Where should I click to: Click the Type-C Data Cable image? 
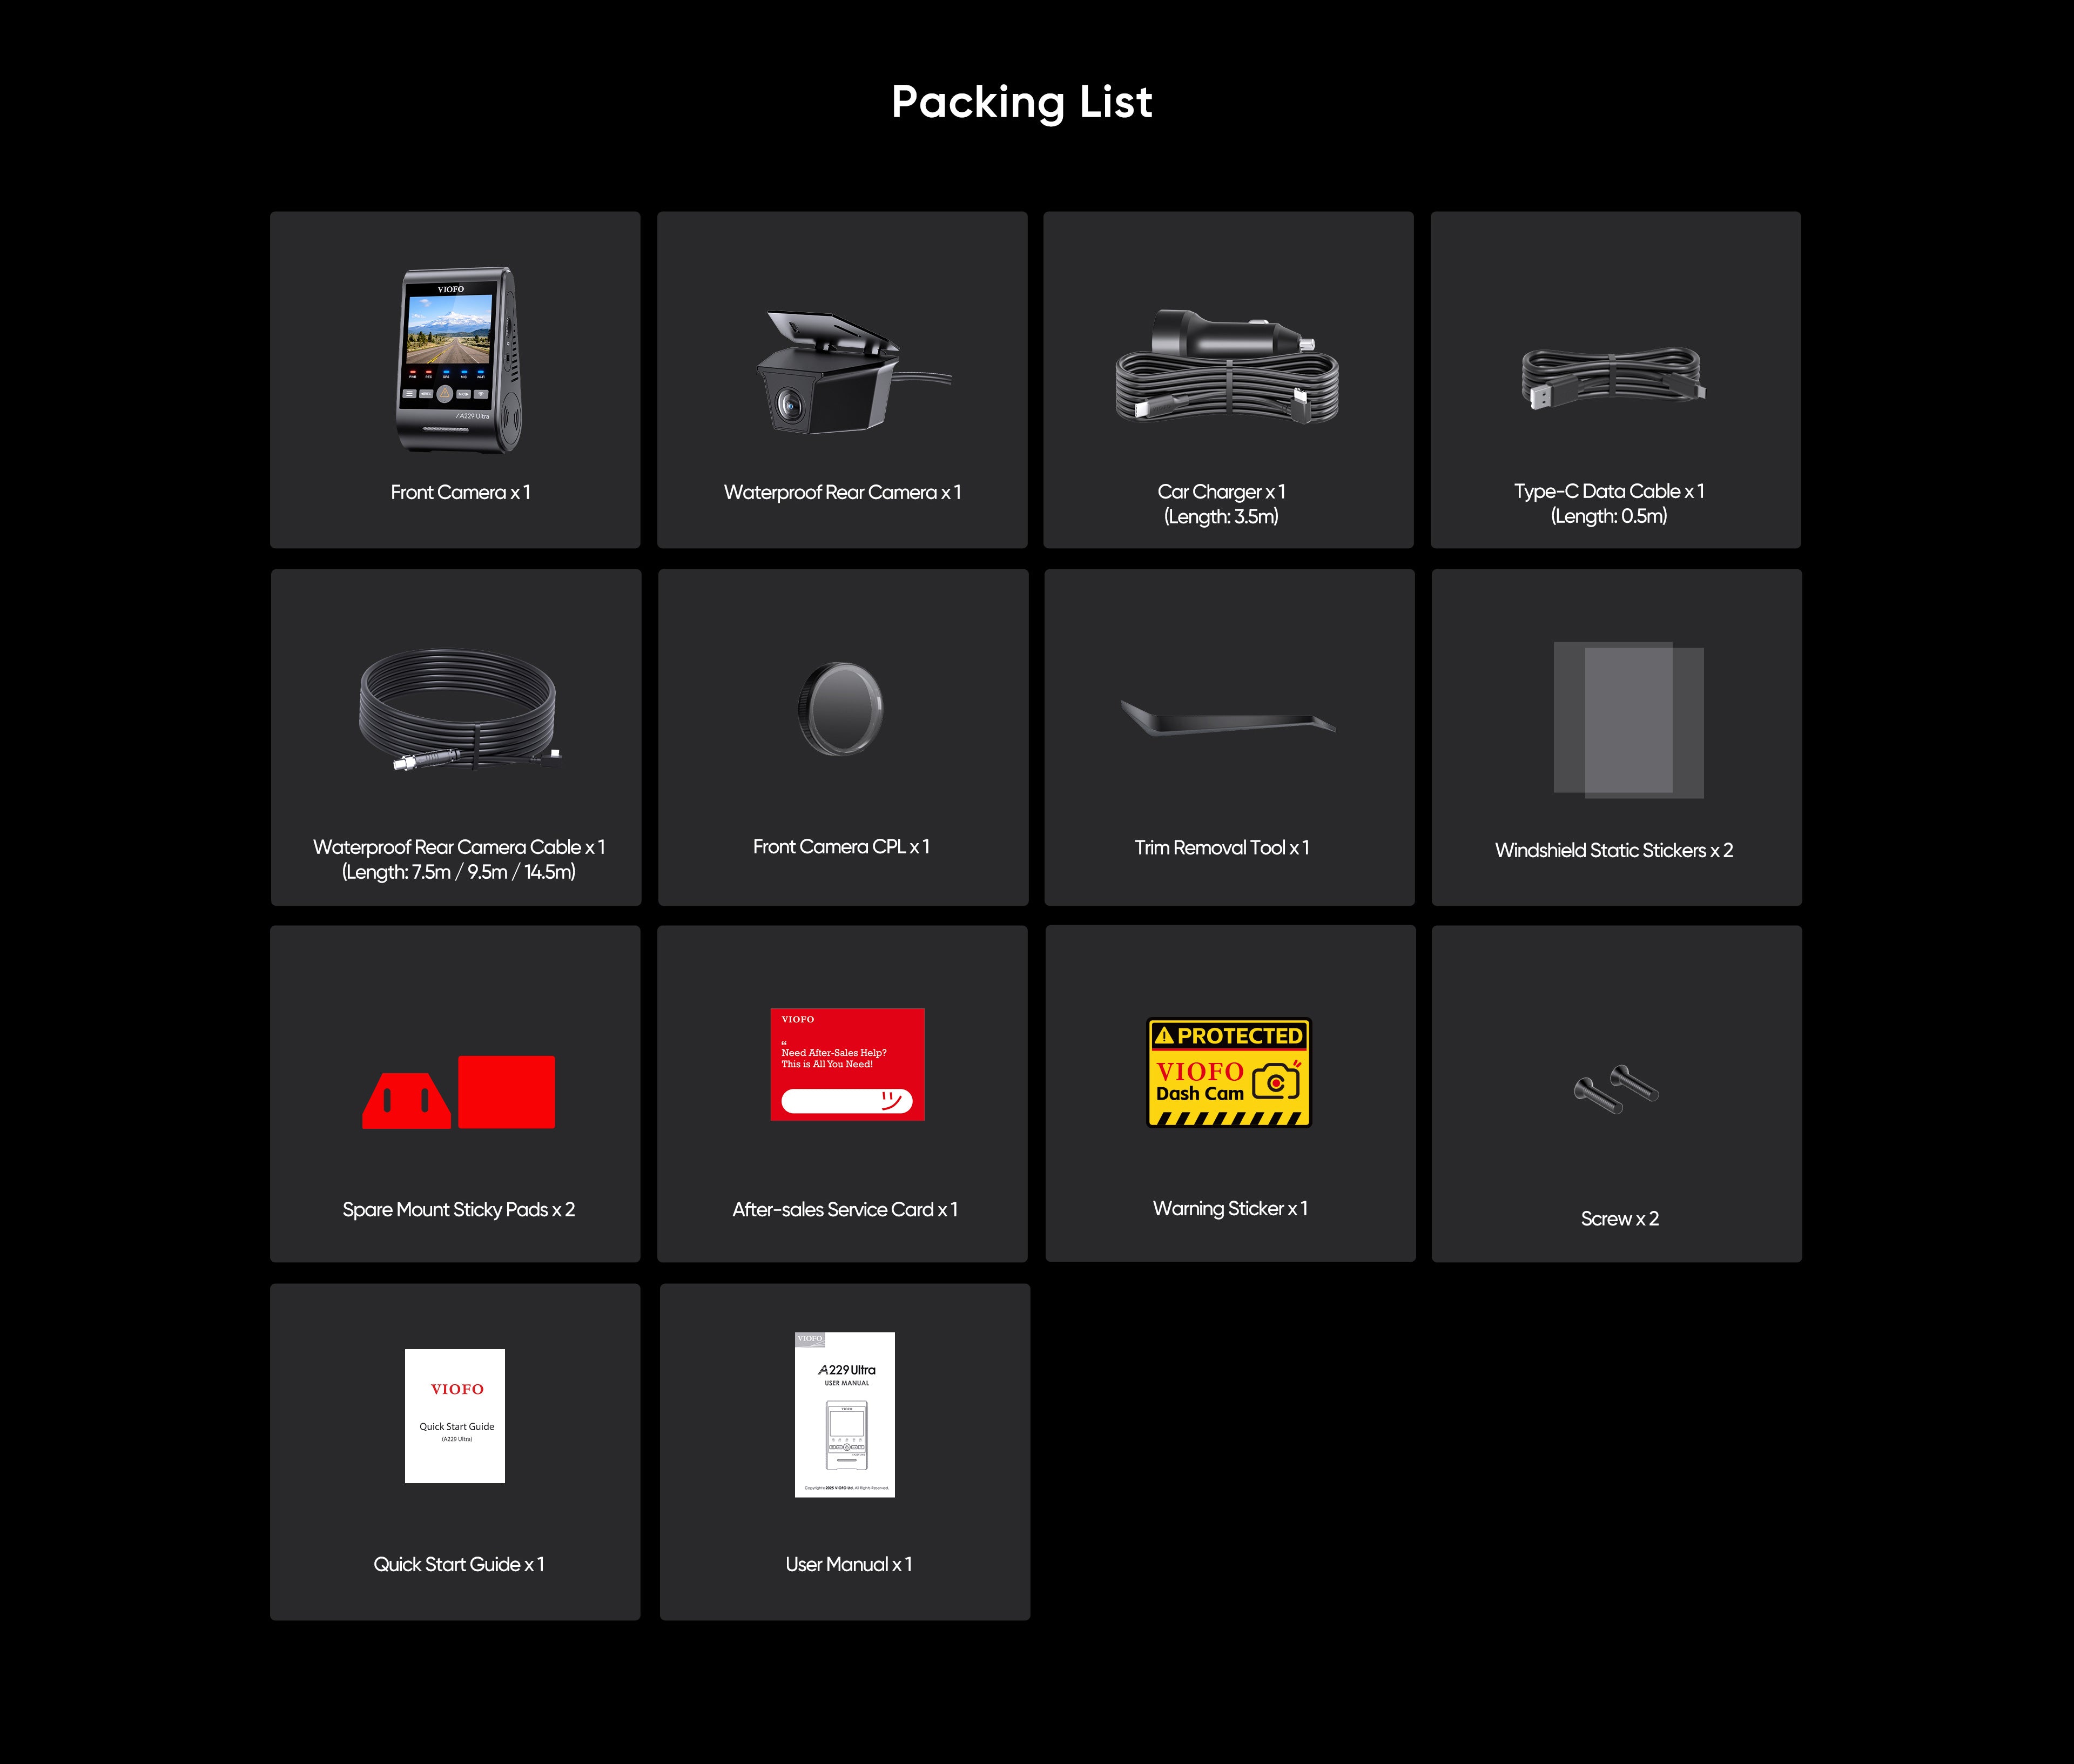[x=1612, y=378]
